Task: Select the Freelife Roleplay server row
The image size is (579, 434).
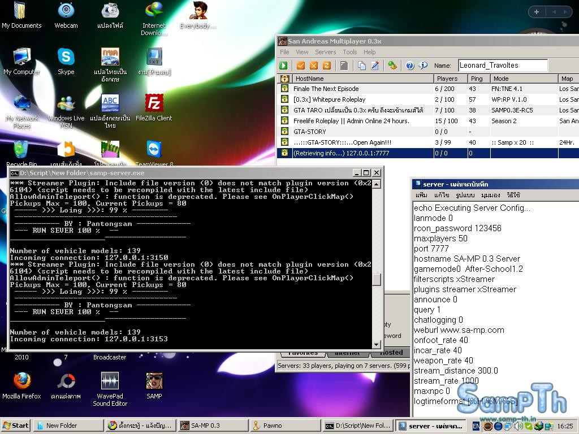Action: (351, 121)
